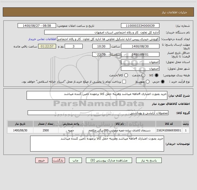Click the table date cell 1400/08/30
The height and width of the screenshot is (190, 197).
tap(20, 130)
